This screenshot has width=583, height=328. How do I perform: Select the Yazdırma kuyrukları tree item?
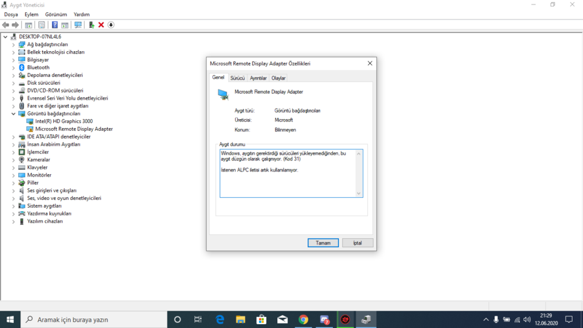(49, 213)
